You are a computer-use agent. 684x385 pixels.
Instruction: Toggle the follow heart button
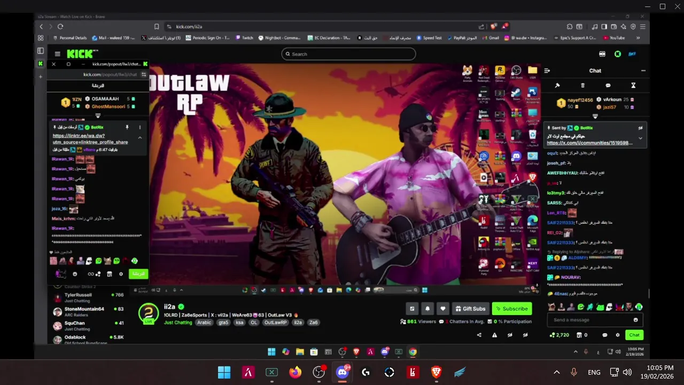pos(442,309)
